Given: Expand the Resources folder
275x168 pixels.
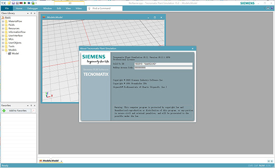Looking at the screenshot, I should (3, 28).
